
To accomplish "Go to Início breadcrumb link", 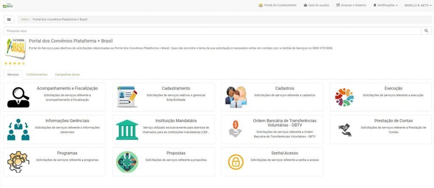I will [x=25, y=20].
